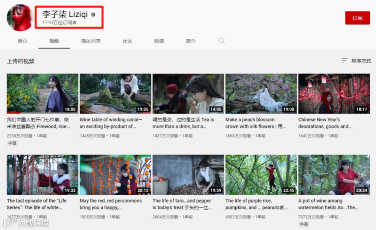Open the 播放列表 tab
Screen dimensions: 376x230
click(91, 41)
